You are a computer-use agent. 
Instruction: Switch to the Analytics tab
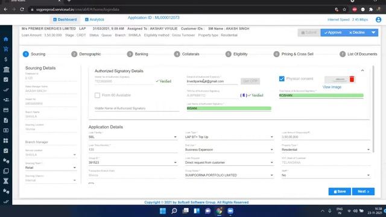pyautogui.click(x=95, y=19)
